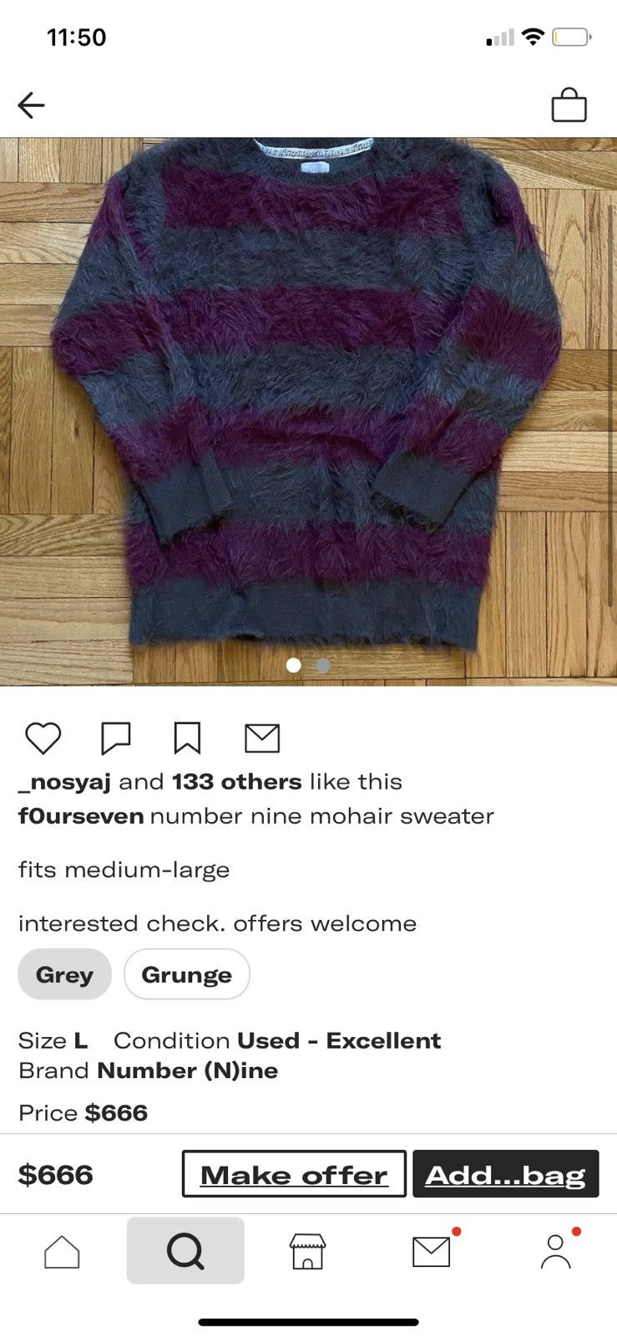Switch to the second photo dot
This screenshot has width=617, height=1338.
click(x=324, y=665)
